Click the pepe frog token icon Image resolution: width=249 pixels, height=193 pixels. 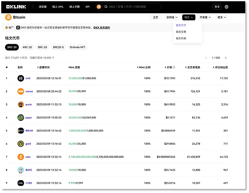(x=21, y=117)
